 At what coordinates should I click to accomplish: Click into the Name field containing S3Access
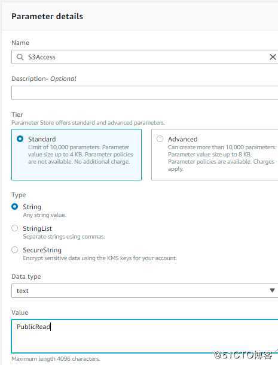click(x=145, y=57)
